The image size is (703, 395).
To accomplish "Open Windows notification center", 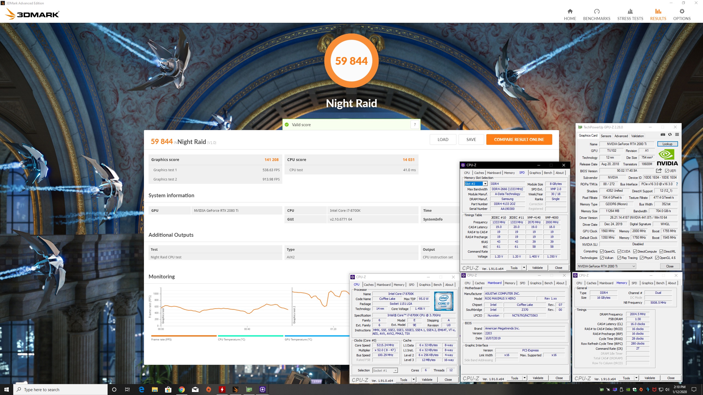I will (x=694, y=390).
